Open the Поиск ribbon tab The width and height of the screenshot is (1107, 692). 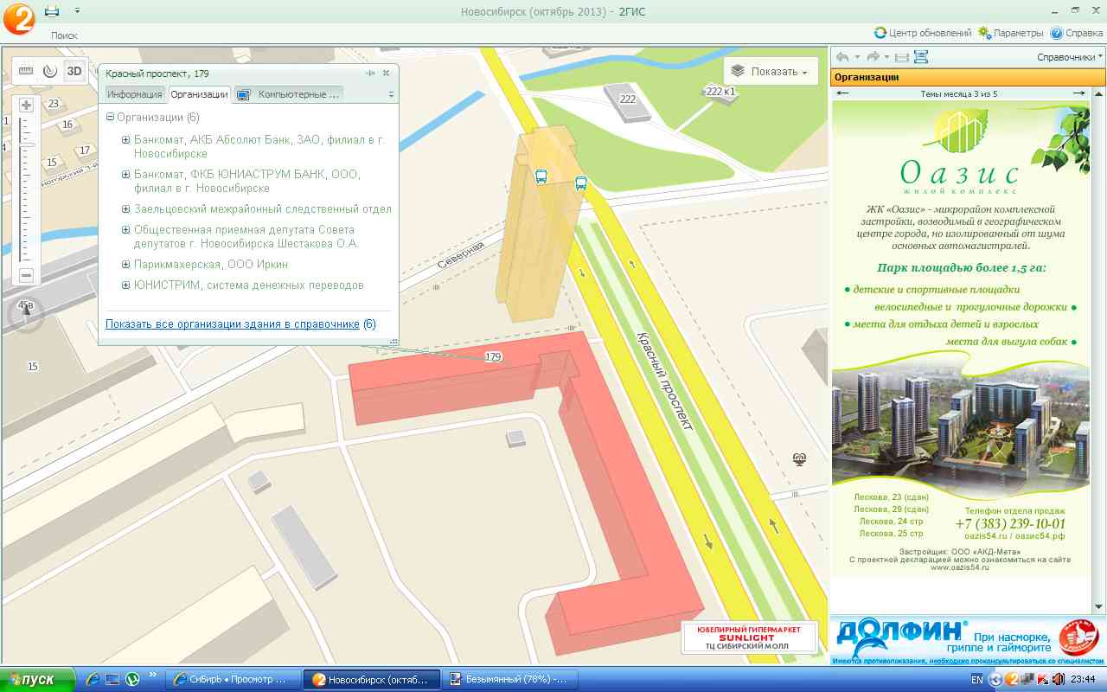[x=64, y=35]
